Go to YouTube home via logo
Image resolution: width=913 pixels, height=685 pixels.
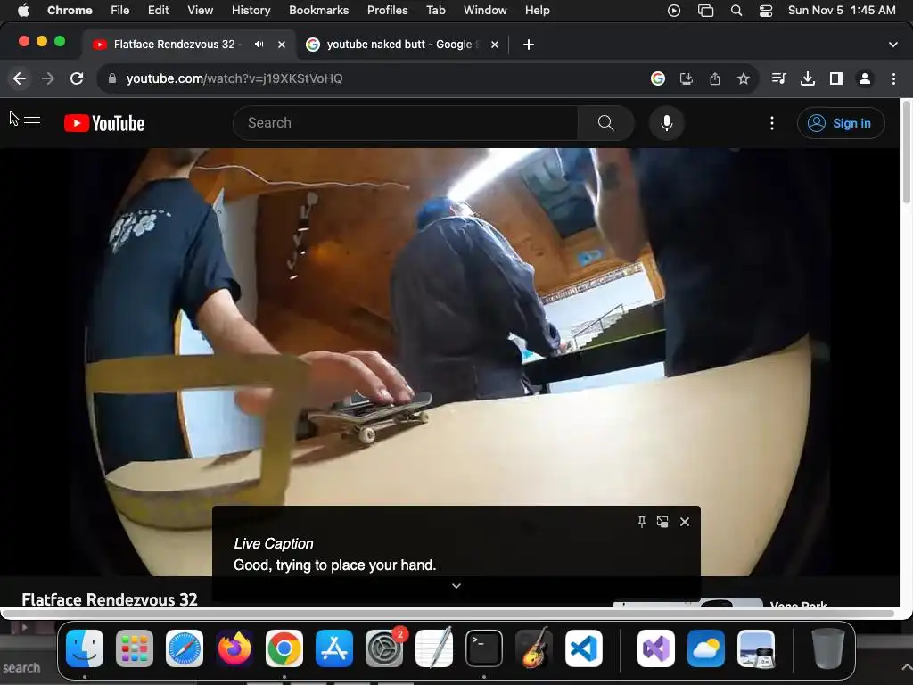pos(104,123)
